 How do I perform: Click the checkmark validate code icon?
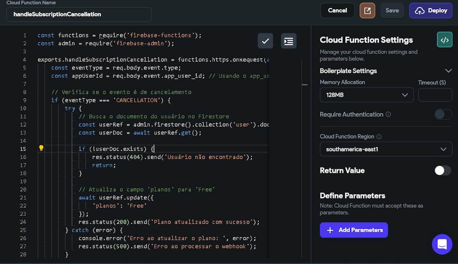[265, 41]
